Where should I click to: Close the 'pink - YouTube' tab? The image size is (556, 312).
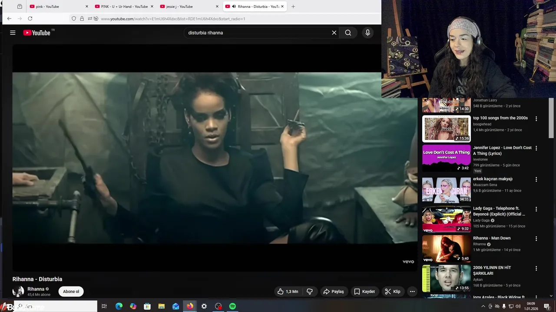click(86, 6)
